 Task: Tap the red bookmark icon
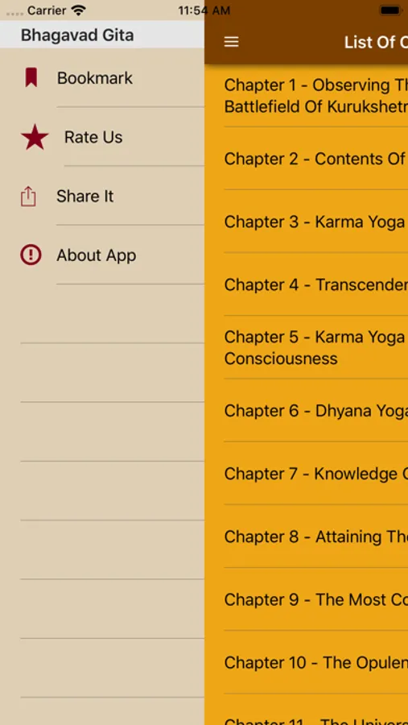click(31, 77)
